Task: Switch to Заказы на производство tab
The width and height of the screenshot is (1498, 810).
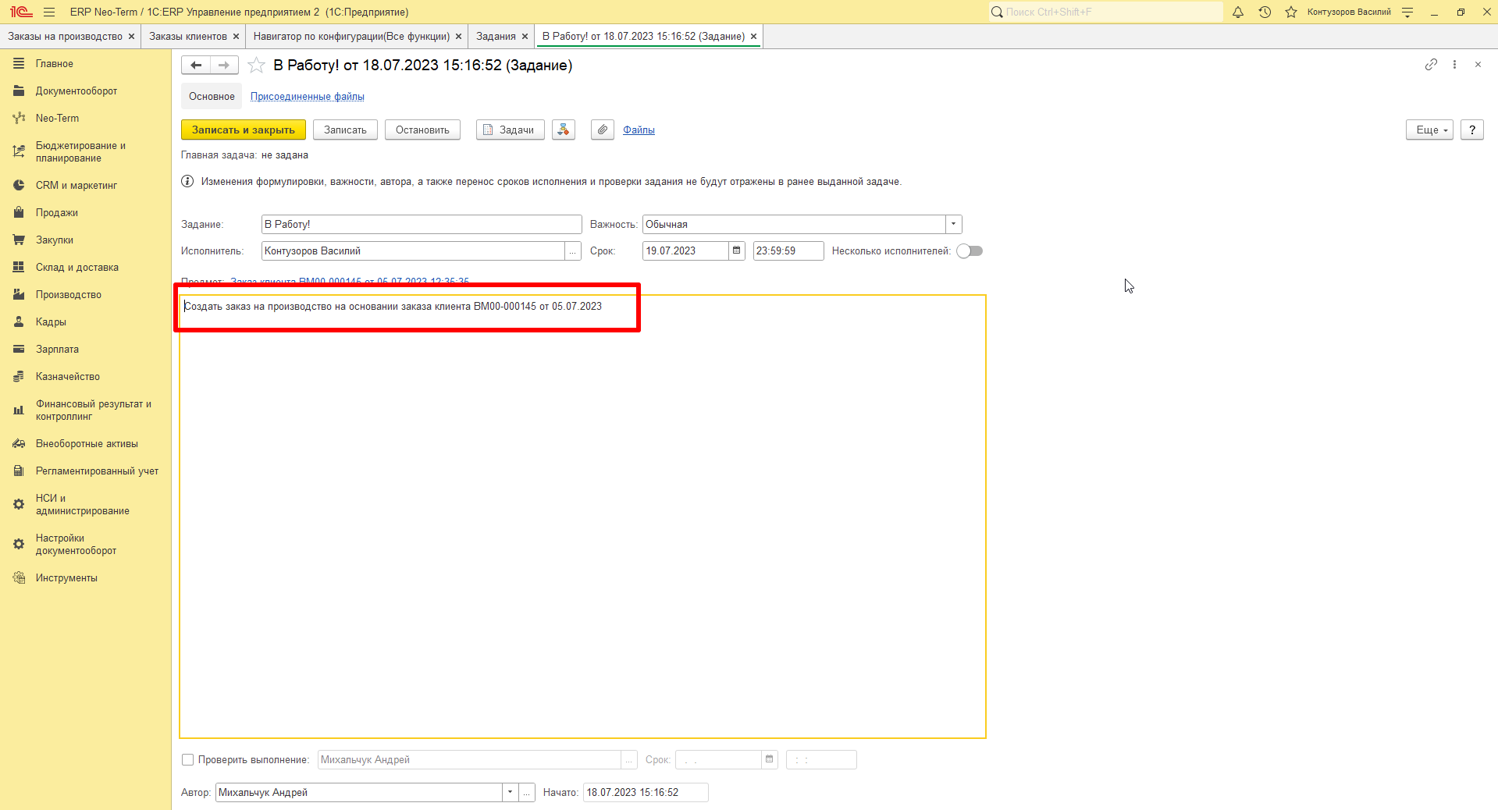Action: [x=65, y=36]
